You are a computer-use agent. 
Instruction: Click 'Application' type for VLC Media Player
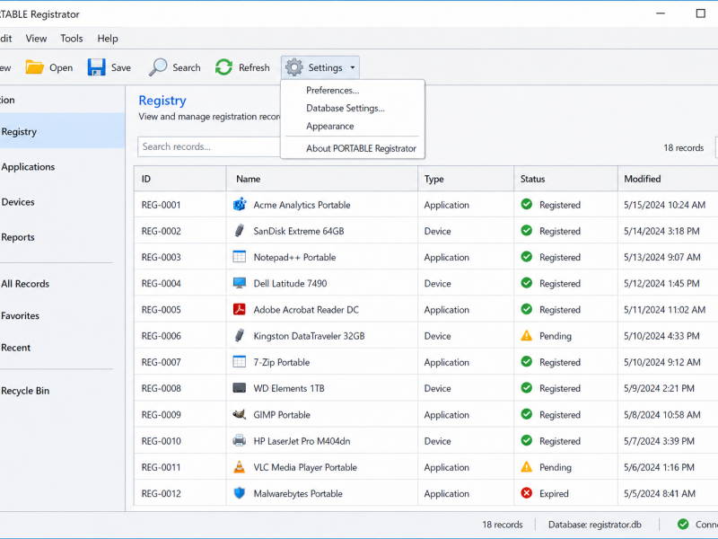click(x=446, y=467)
